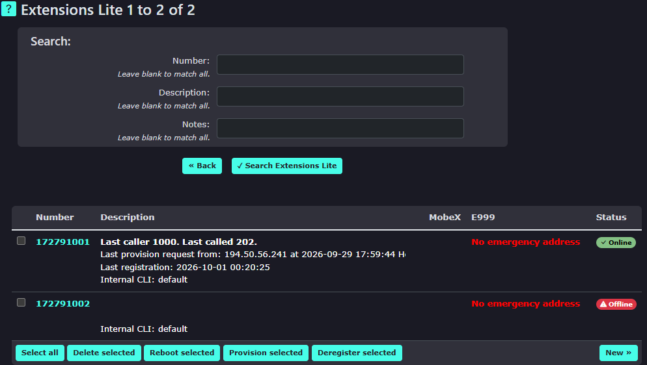Image resolution: width=647 pixels, height=365 pixels.
Task: Sort by the Number column header
Action: [55, 218]
